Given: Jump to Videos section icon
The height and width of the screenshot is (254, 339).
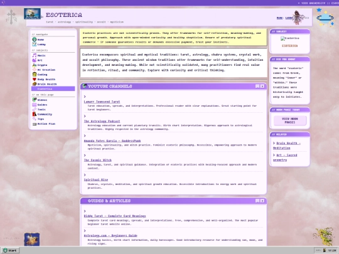Looking at the screenshot, I should [34, 100].
